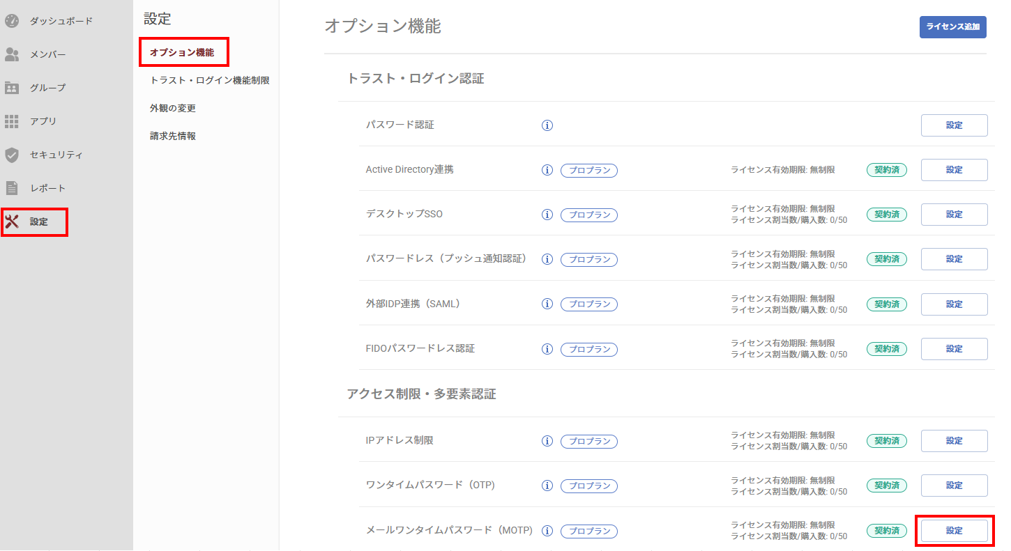This screenshot has width=1011, height=551.
Task: Open 設定 for メールワンタイムパスワード（MOTP）
Action: pyautogui.click(x=954, y=530)
